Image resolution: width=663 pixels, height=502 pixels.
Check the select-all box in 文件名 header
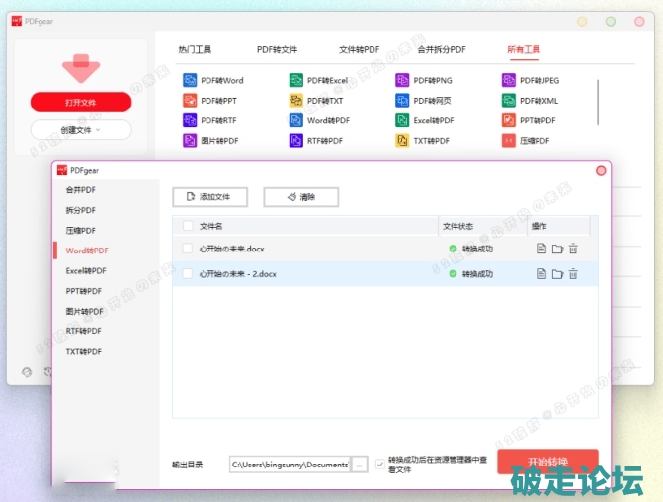[188, 226]
